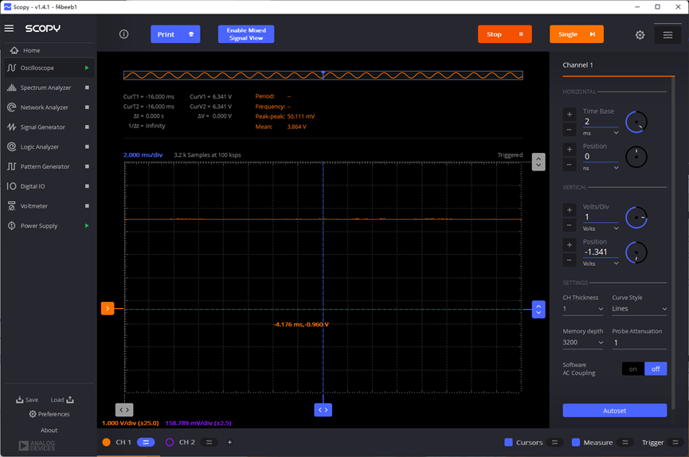Viewport: 689px width, 457px height.
Task: Adjust the vertical Position knob
Action: tap(636, 252)
